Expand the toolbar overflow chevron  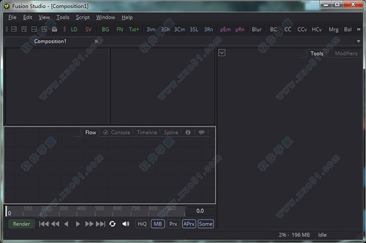tap(359, 29)
